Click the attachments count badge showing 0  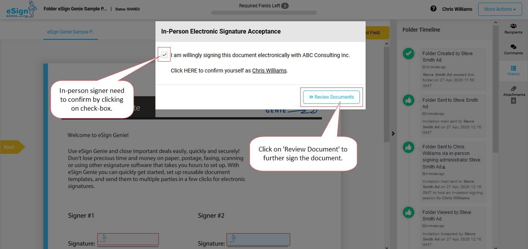pos(513,101)
